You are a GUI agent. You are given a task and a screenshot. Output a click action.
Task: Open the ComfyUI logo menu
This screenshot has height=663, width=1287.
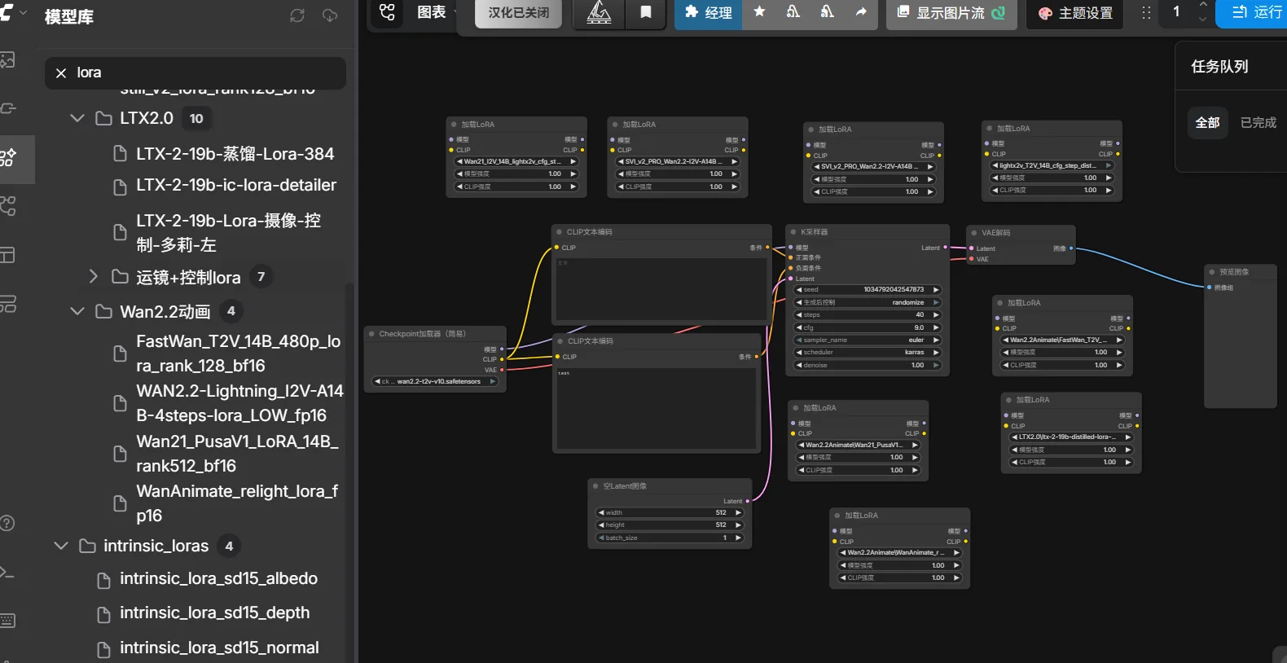pyautogui.click(x=6, y=12)
